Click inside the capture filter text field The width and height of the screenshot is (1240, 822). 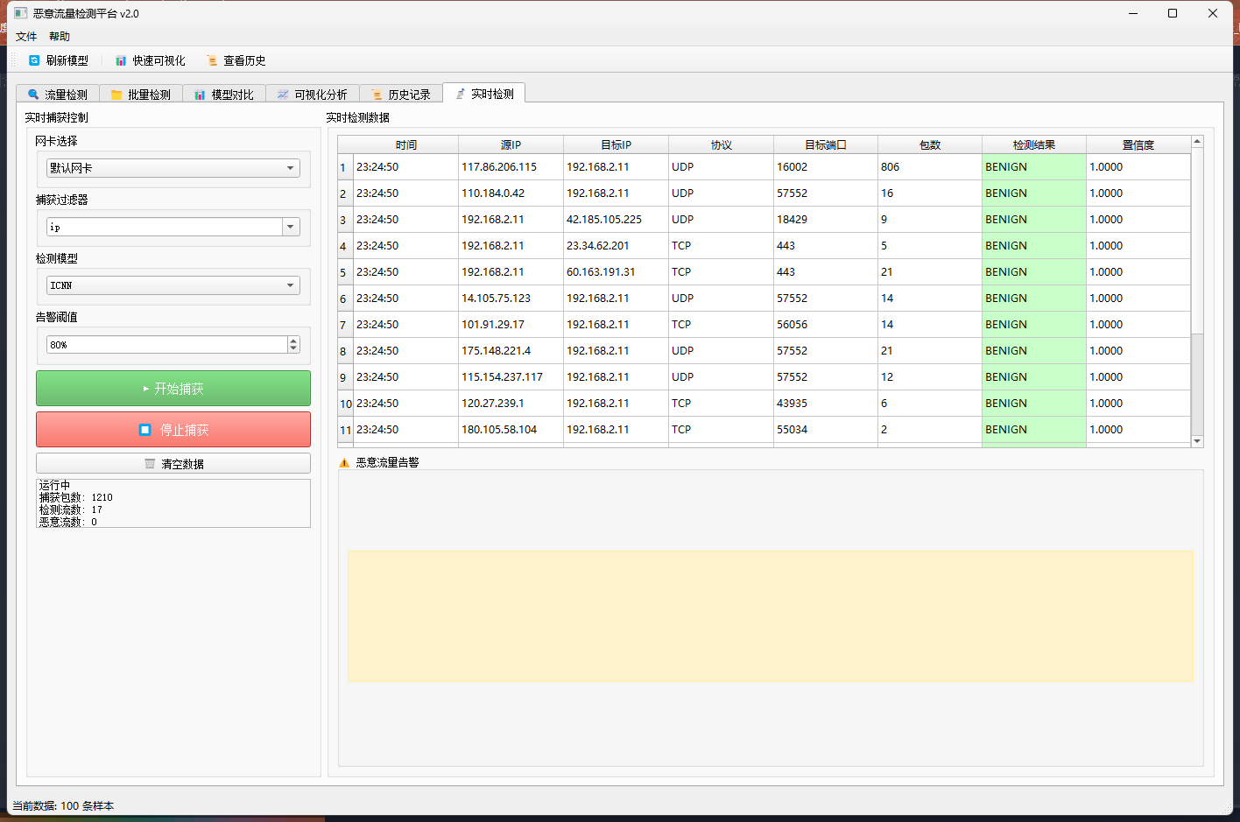[x=163, y=227]
